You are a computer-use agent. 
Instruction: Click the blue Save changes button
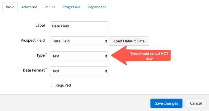(x=166, y=103)
